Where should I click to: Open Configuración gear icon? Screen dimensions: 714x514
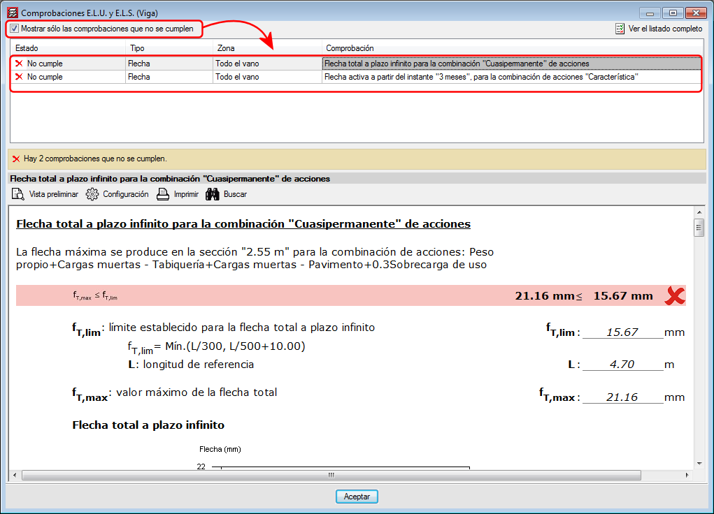pyautogui.click(x=92, y=194)
